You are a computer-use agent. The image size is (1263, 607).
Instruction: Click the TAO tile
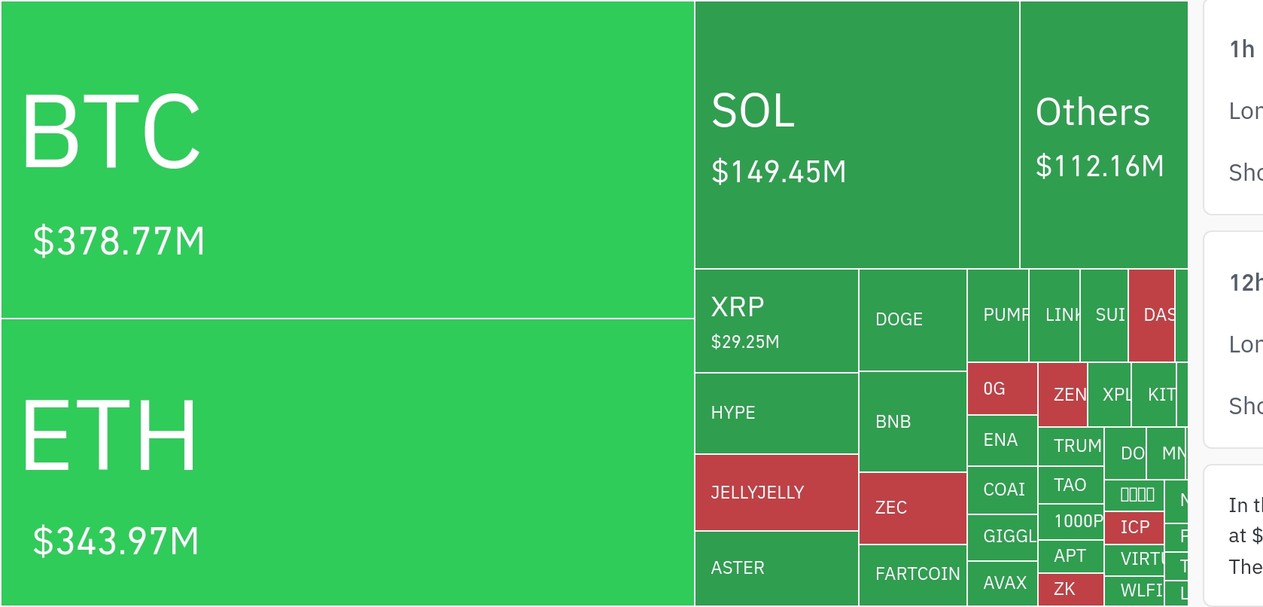coord(1070,486)
